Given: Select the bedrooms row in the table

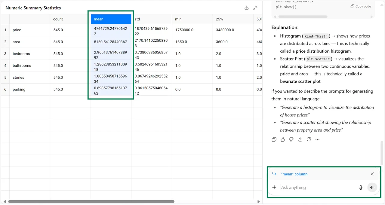Looking at the screenshot, I should (21, 54).
